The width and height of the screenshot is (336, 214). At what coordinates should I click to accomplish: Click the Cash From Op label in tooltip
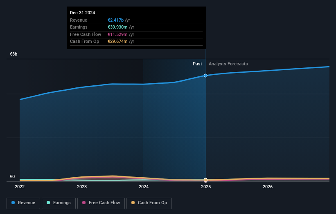coord(84,42)
